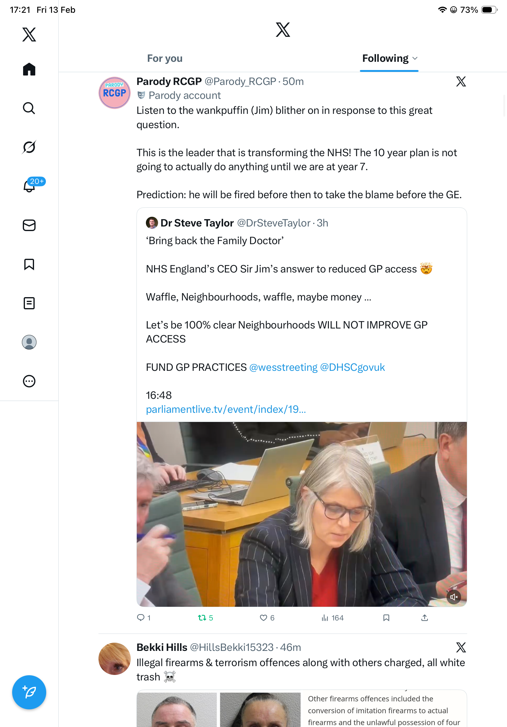The width and height of the screenshot is (507, 727).
Task: Open Messages envelope icon
Action: (x=29, y=225)
